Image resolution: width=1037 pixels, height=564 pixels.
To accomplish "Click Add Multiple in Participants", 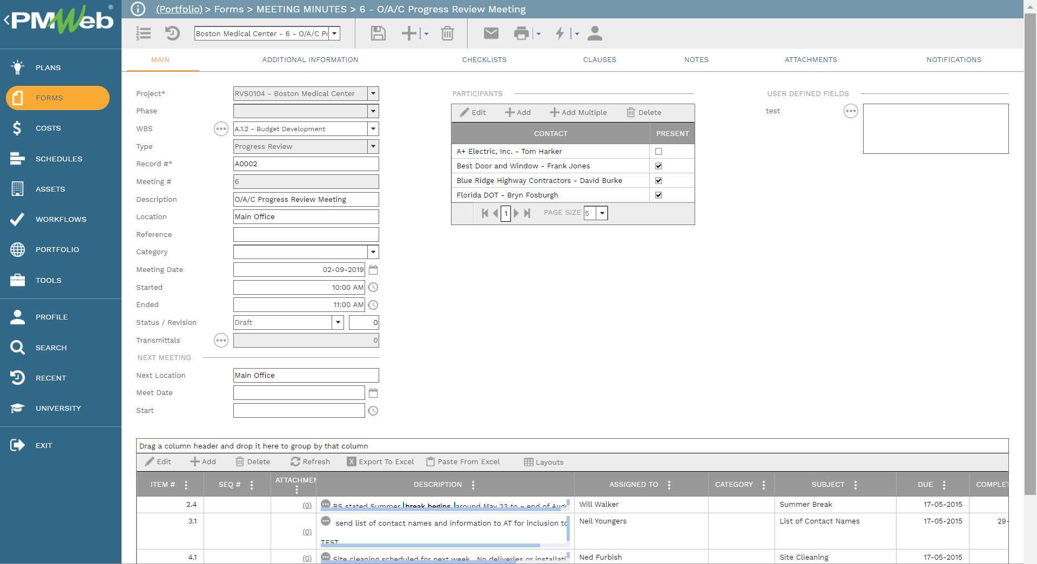I will [x=578, y=112].
